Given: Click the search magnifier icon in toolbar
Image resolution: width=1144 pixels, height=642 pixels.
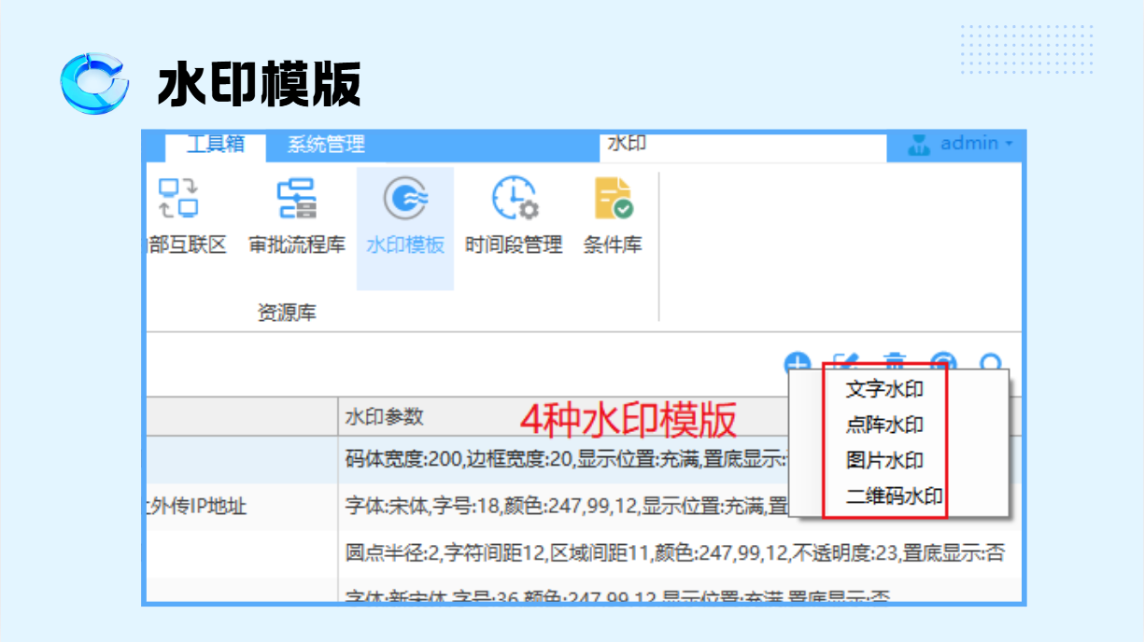Looking at the screenshot, I should click(992, 362).
